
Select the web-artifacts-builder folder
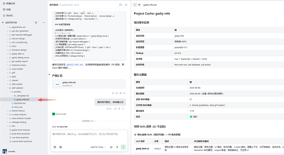pyautogui.click(x=20, y=119)
